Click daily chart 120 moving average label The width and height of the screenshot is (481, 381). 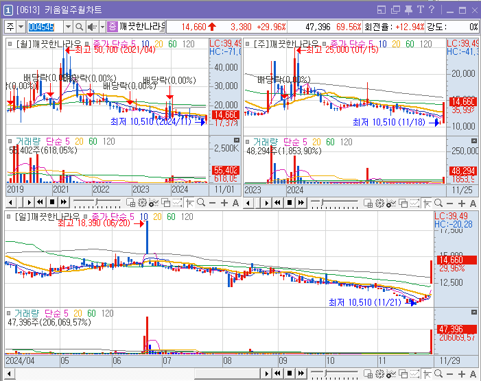pyautogui.click(x=187, y=217)
